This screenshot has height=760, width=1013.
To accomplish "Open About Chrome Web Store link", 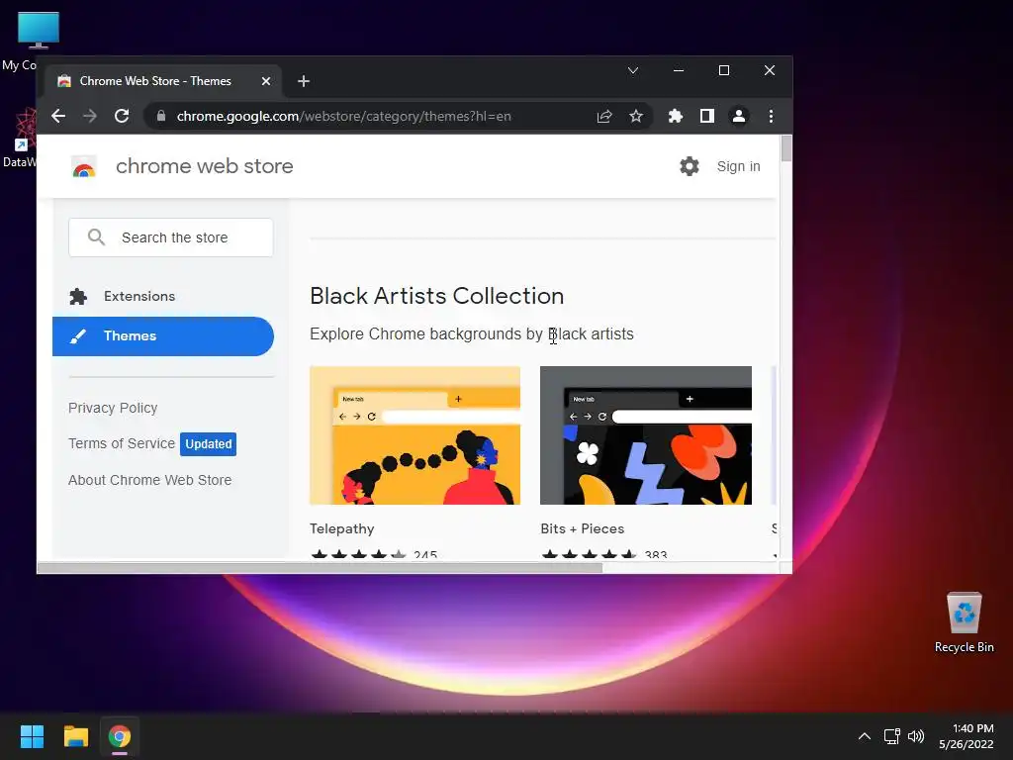I will pos(150,480).
